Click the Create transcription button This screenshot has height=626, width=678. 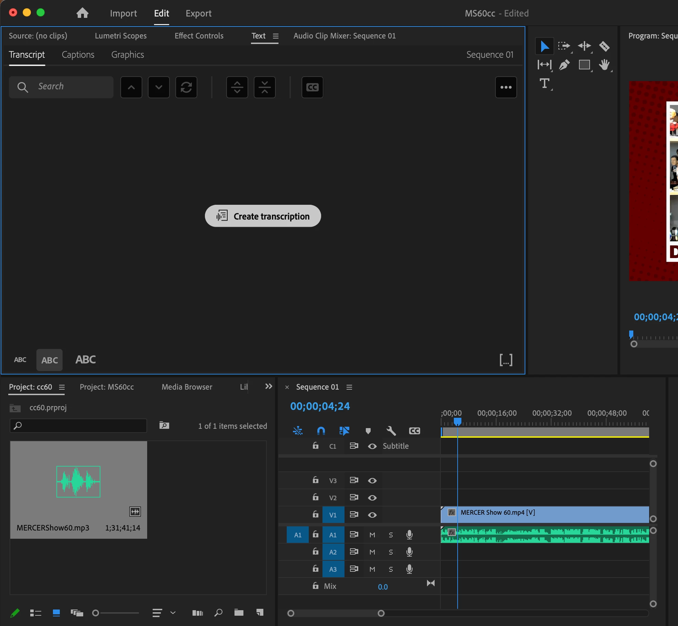263,216
